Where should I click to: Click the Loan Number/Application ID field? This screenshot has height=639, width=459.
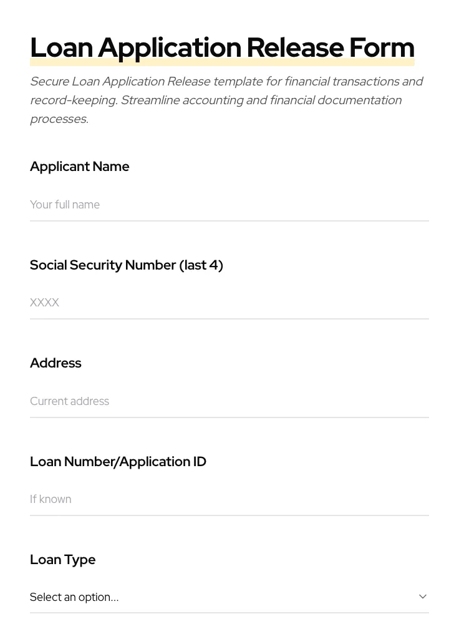[229, 499]
